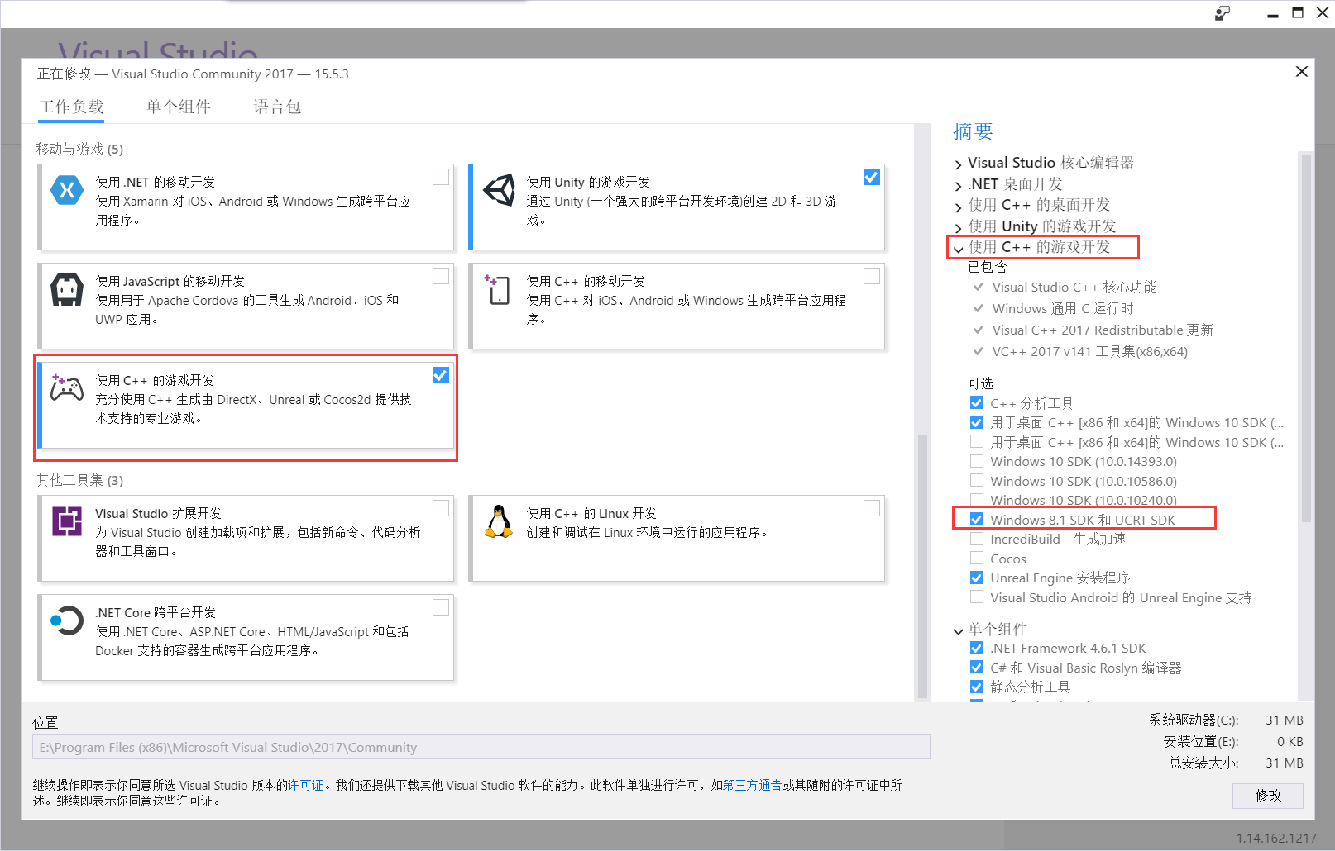1335x851 pixels.
Task: Click the 其他工具集 (3) section heading
Action: [79, 480]
